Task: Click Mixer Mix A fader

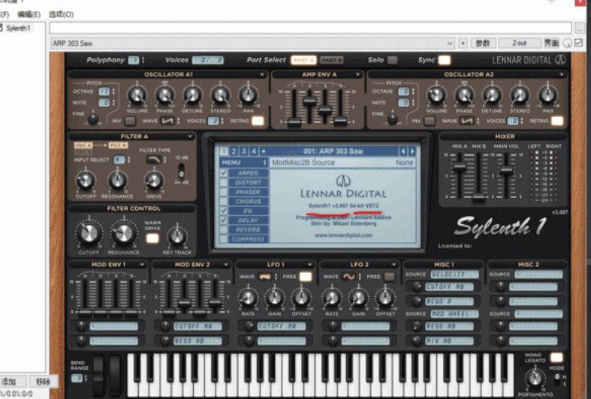Action: 459,166
